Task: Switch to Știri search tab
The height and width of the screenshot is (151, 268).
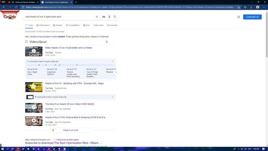Action: [x=87, y=25]
